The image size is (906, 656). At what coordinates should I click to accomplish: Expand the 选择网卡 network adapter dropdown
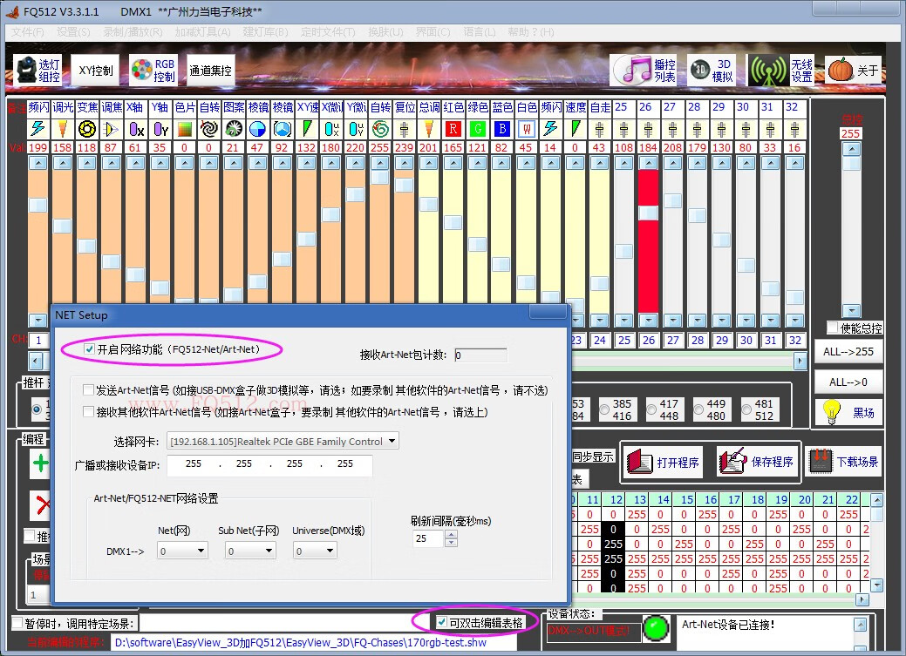coord(392,442)
